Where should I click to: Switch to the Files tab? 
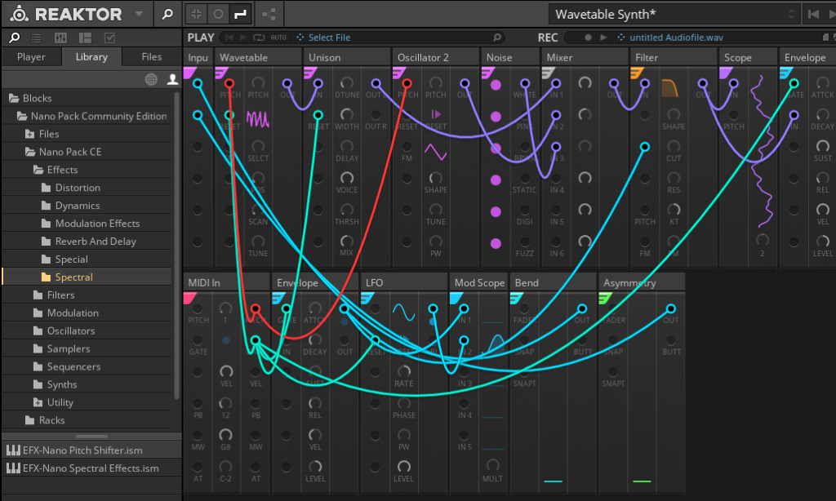coord(151,57)
